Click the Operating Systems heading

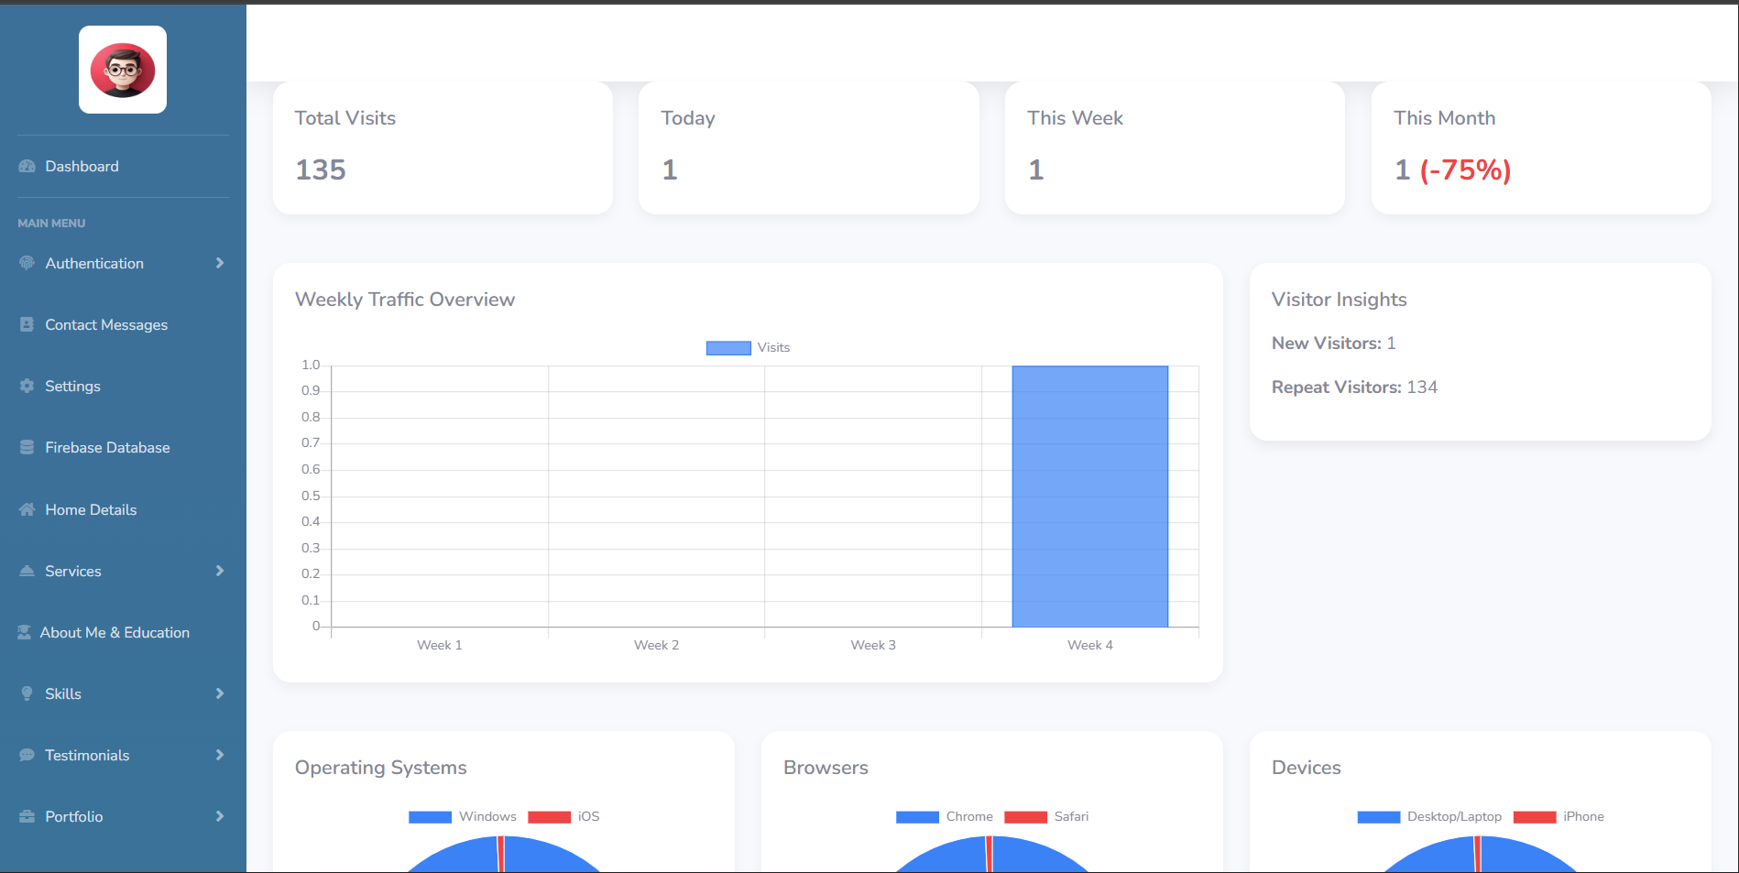tap(381, 768)
